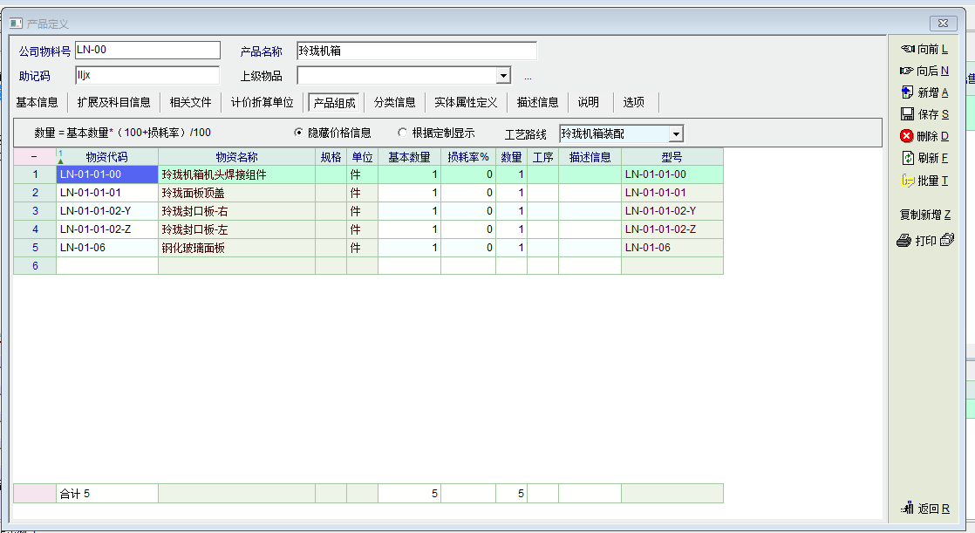Click the 保存 save disk icon
Screen dimensions: 975x533
coord(907,114)
